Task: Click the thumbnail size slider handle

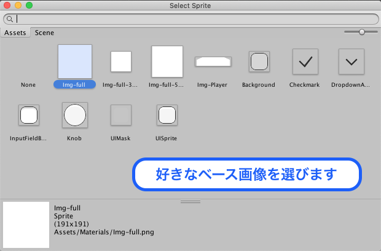Action: (x=362, y=31)
